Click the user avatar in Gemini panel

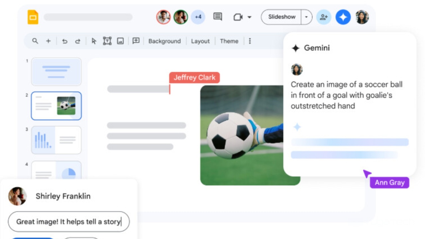[297, 69]
